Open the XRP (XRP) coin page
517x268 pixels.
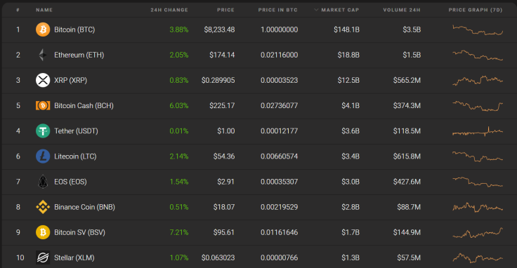coord(70,81)
